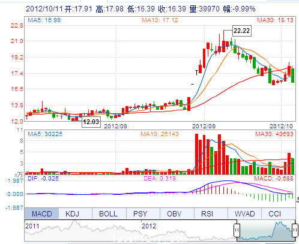Click the left range slider handle
This screenshot has width=299, height=244.
237,230
